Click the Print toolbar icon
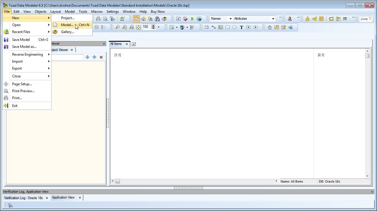The image size is (377, 211). tap(98, 19)
